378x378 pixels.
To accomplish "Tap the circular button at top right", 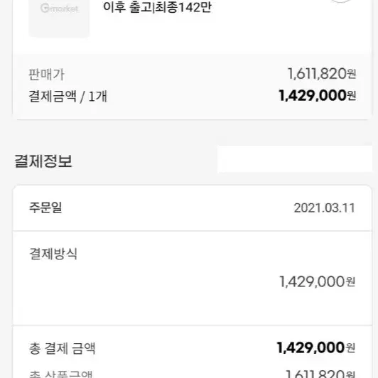I will [x=340, y=1].
